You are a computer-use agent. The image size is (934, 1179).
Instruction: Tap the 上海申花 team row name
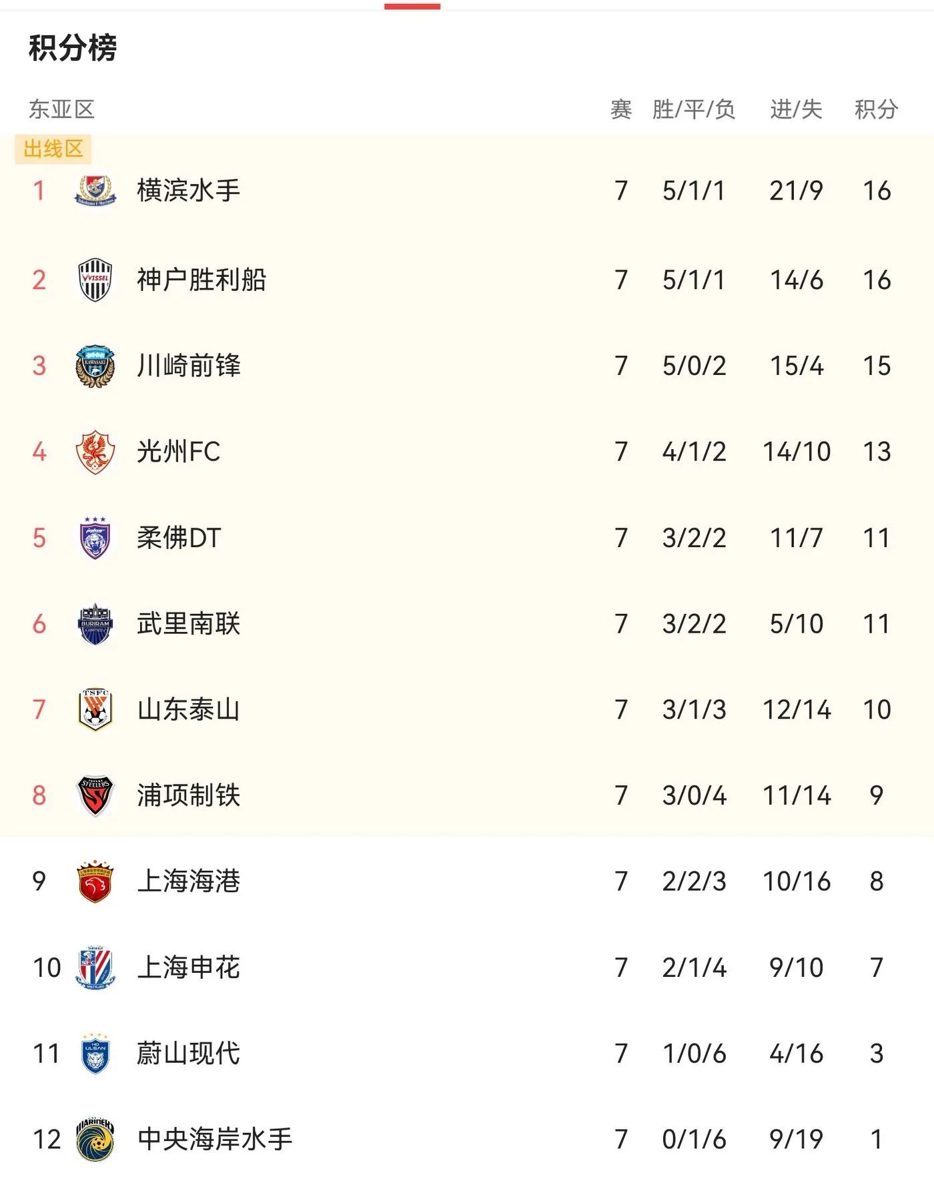(x=188, y=967)
